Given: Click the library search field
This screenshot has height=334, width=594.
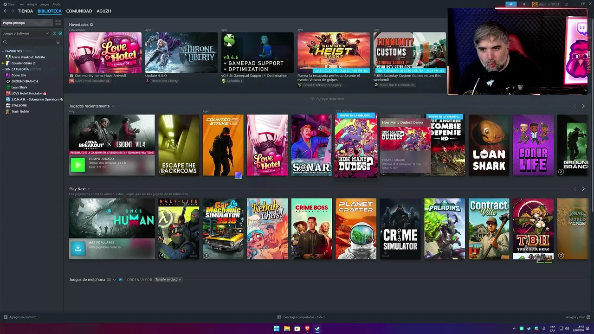Looking at the screenshot, I should click(x=29, y=42).
